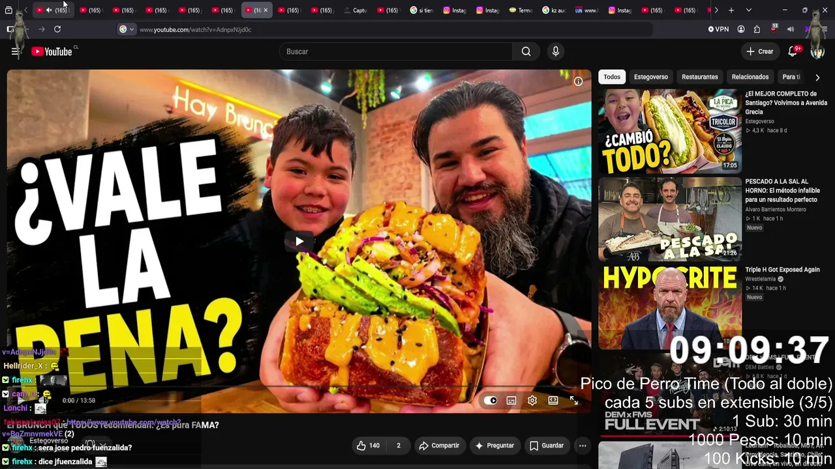Viewport: 835px width, 469px height.
Task: Click the Crear button
Action: tap(760, 51)
